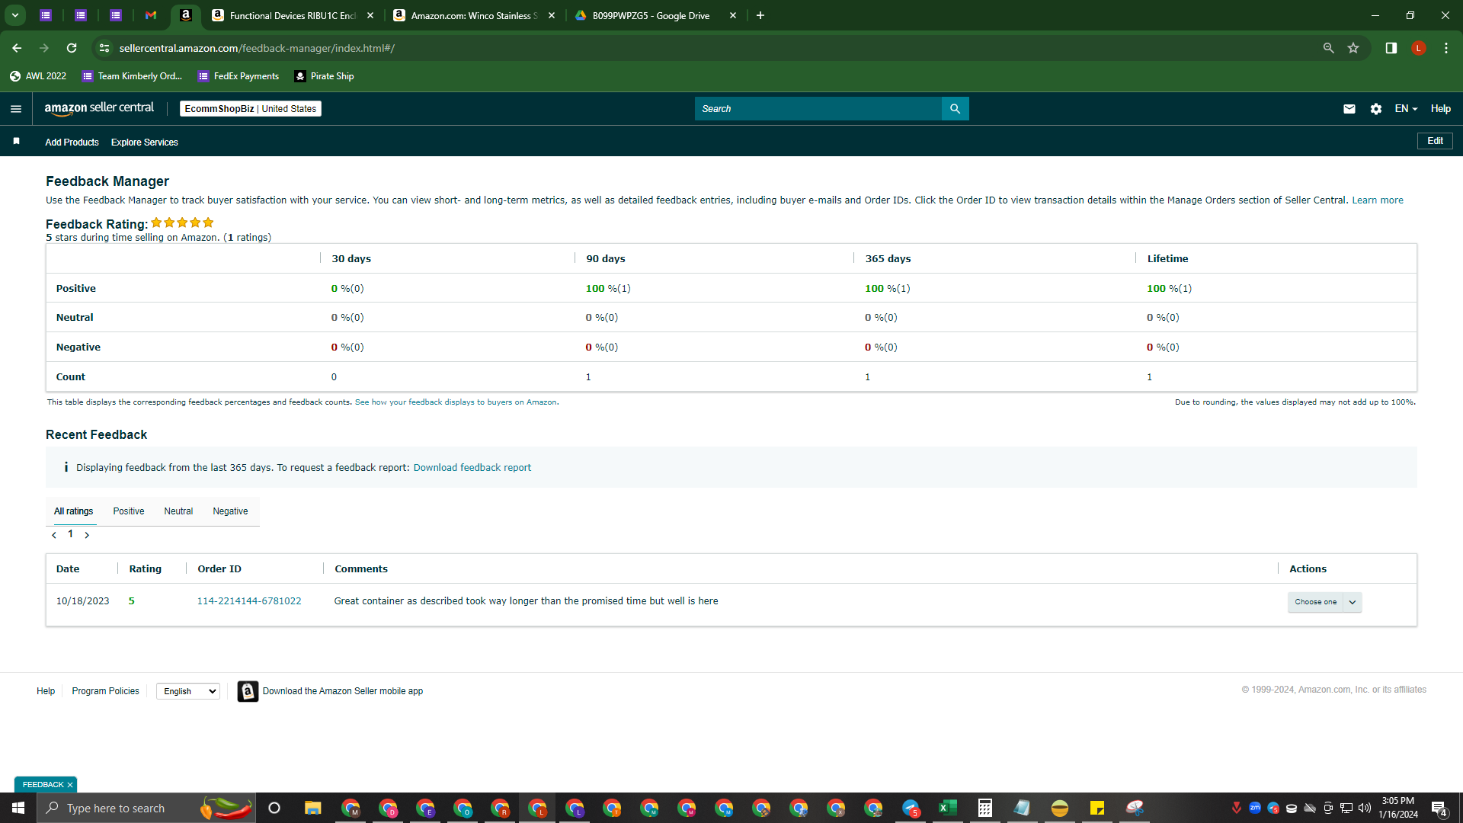
Task: Reload the page
Action: tap(72, 48)
